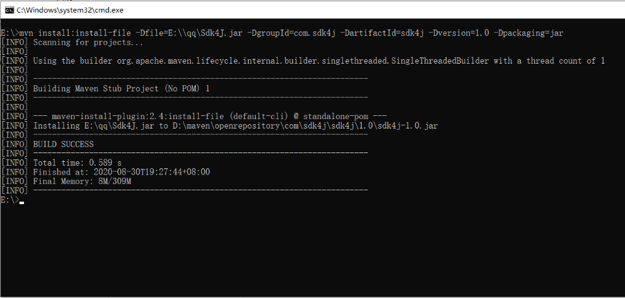Image resolution: width=625 pixels, height=298 pixels.
Task: Click the -Dversion=1.0 argument
Action: 458,33
